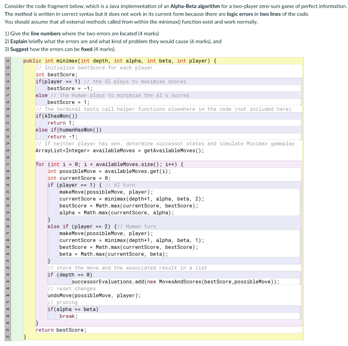
Task: Select the minimax method signature on line 12
Action: 119,61
